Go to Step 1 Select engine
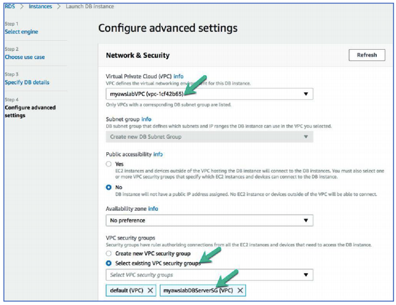Image resolution: width=396 pixels, height=305 pixels. click(21, 31)
